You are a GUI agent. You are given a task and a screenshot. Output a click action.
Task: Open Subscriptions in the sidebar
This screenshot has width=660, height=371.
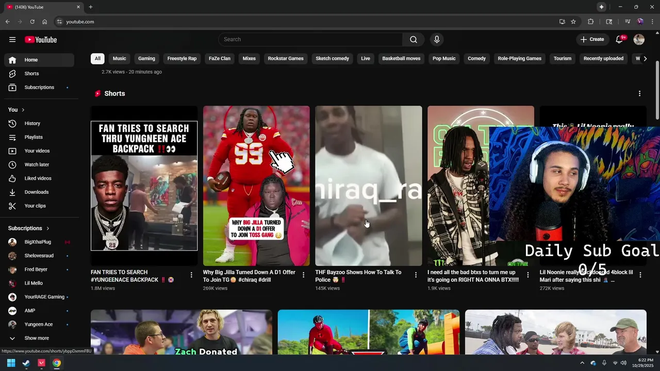39,88
